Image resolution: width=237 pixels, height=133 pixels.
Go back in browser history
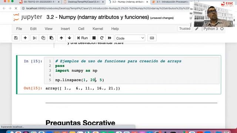4,8
